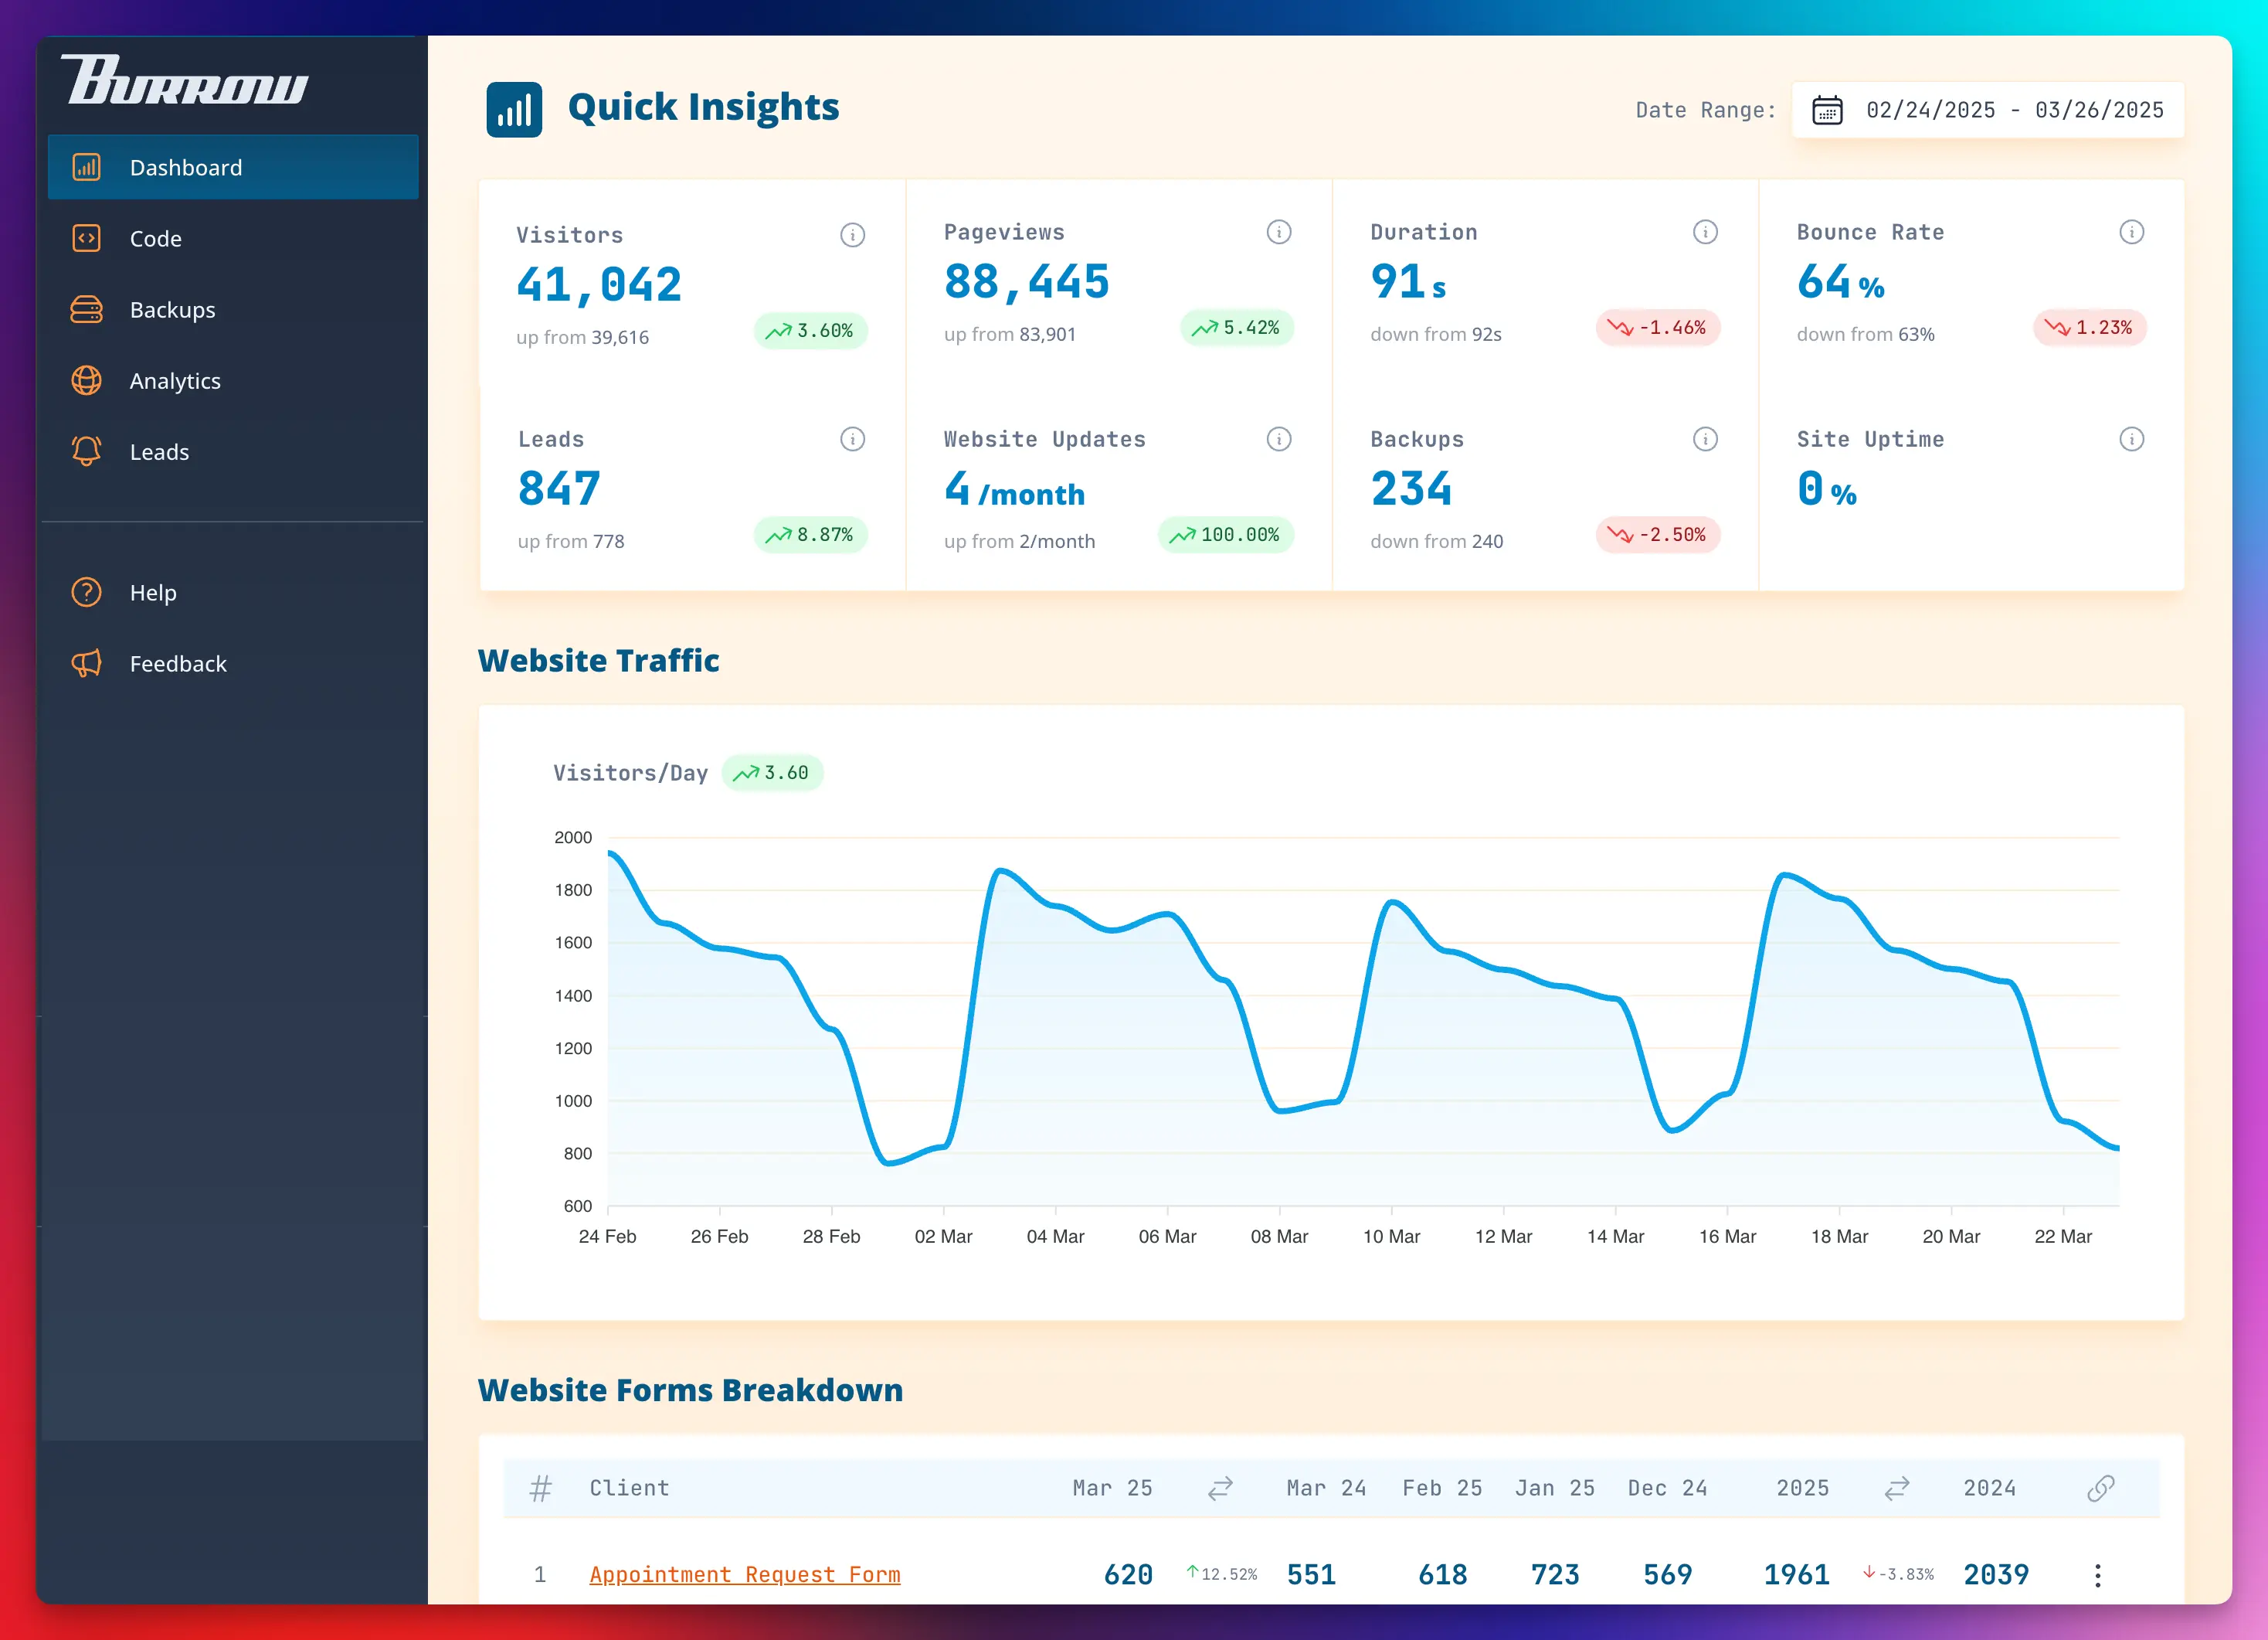Click the 8.87% Leads trend badge
2268x1640 pixels.
(810, 536)
